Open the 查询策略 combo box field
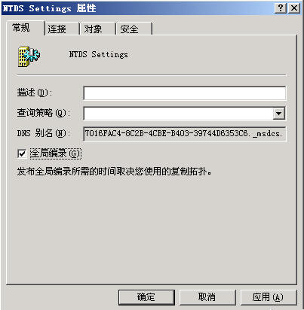Viewport: 304px width, 310px height. [185, 114]
